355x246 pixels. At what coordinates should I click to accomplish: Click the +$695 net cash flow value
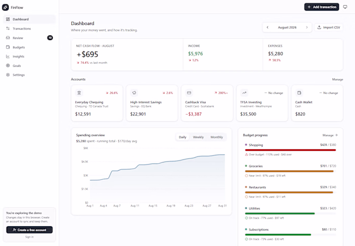click(x=87, y=54)
